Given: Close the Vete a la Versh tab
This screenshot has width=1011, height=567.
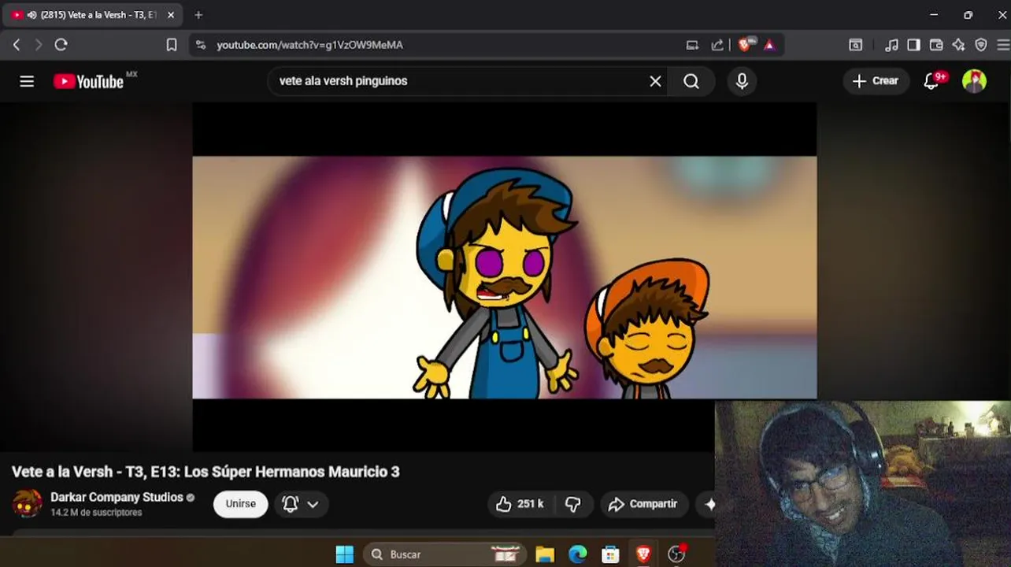Looking at the screenshot, I should click(171, 15).
